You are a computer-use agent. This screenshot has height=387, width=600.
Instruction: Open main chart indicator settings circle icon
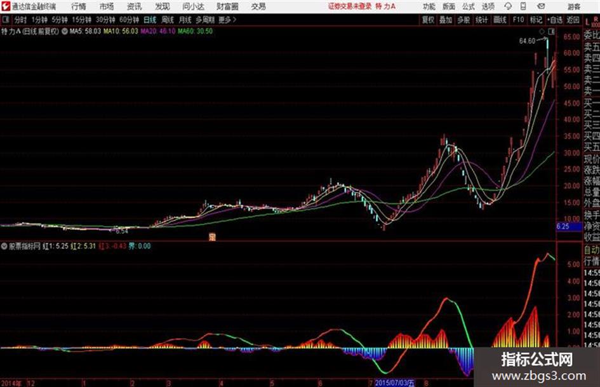pyautogui.click(x=65, y=31)
